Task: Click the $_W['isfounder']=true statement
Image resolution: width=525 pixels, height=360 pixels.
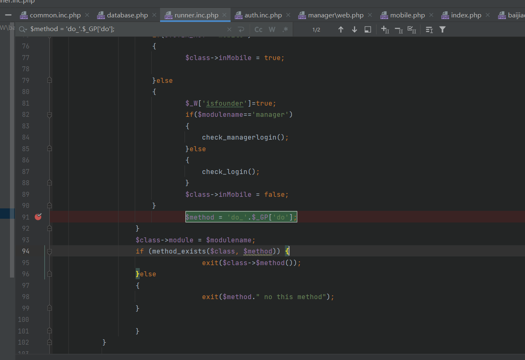Action: point(231,103)
